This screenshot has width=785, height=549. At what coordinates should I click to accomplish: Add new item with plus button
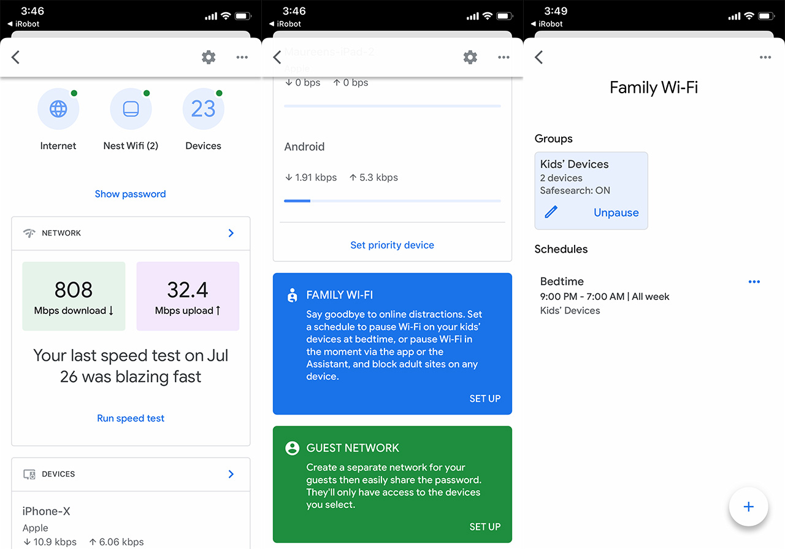coord(748,507)
